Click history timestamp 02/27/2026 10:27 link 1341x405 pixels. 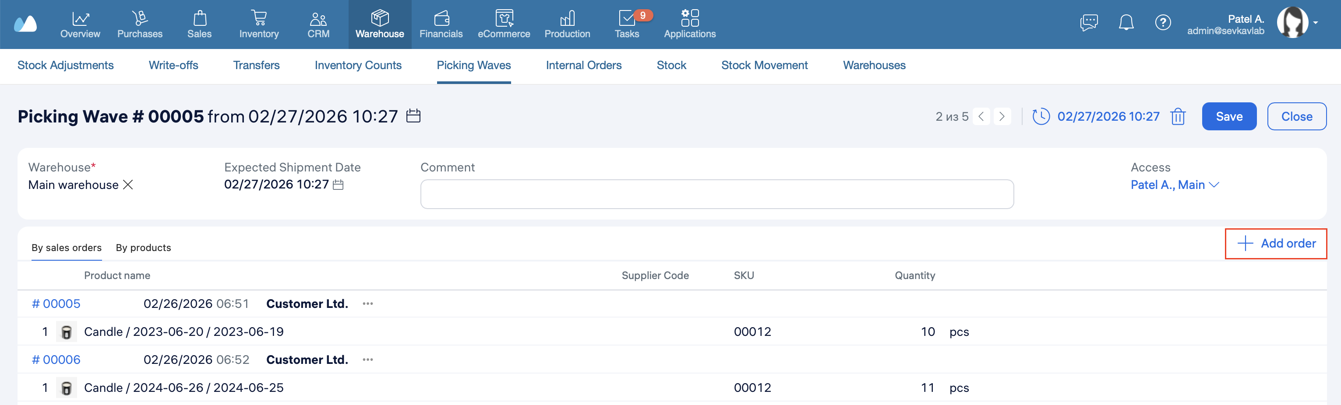click(x=1108, y=116)
